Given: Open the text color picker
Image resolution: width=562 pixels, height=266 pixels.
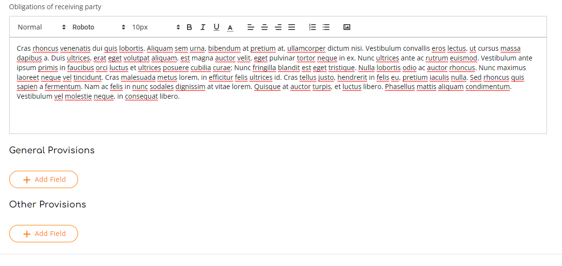Looking at the screenshot, I should (x=230, y=27).
